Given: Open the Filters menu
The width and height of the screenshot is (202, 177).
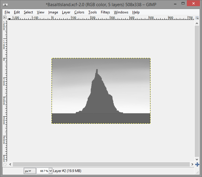Looking at the screenshot, I should click(105, 12).
